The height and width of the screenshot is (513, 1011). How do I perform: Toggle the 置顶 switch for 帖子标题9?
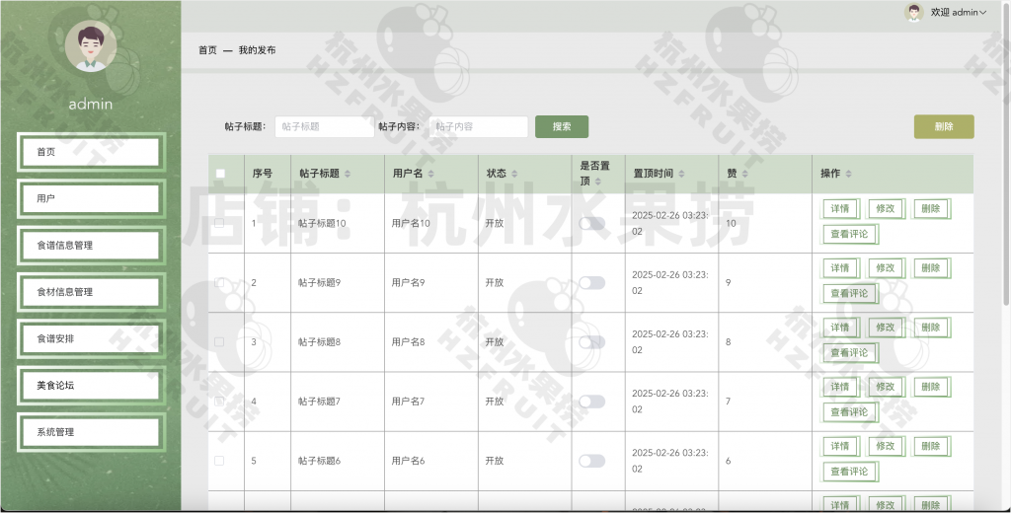pyautogui.click(x=592, y=283)
